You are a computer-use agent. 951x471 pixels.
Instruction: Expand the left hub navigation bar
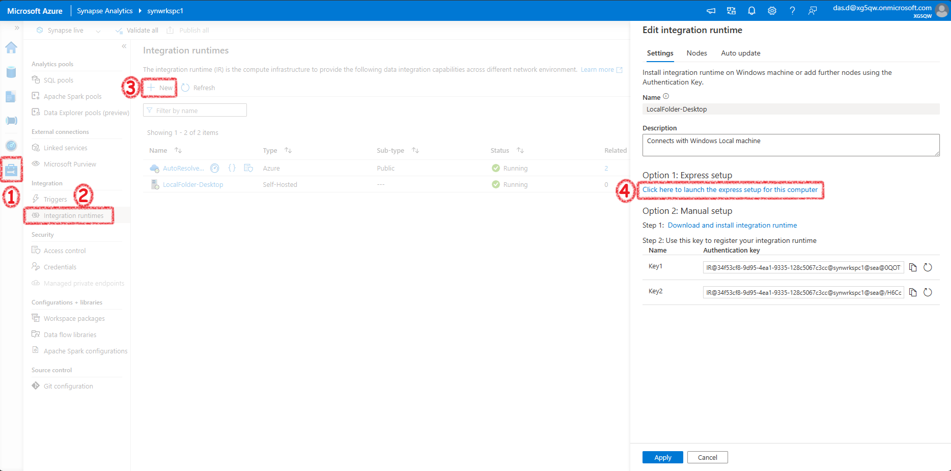pyautogui.click(x=17, y=28)
